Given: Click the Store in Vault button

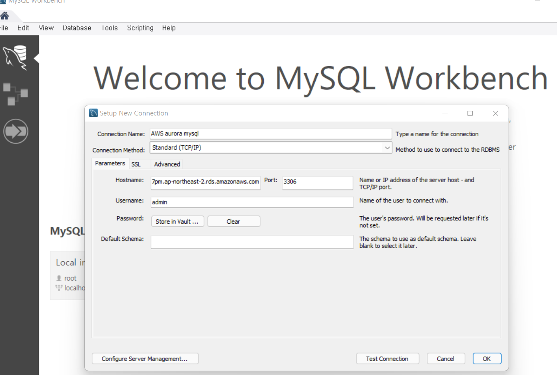Looking at the screenshot, I should point(177,221).
